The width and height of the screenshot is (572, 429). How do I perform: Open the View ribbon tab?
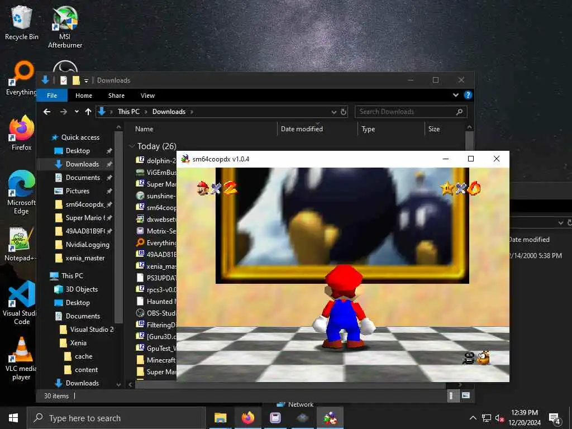coord(147,95)
